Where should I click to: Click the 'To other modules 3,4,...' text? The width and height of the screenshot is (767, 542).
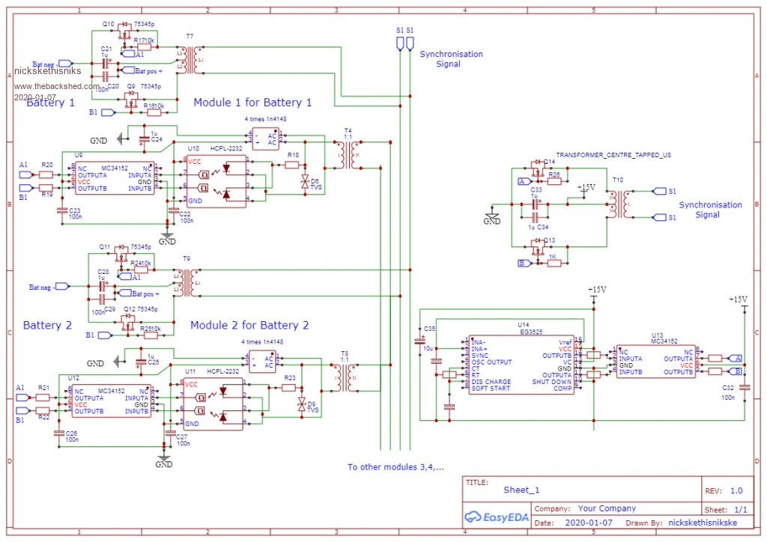point(395,467)
